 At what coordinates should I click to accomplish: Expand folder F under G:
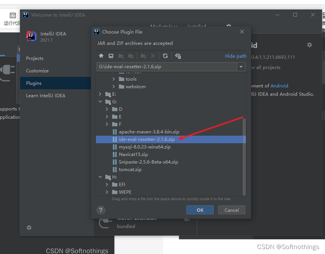(x=107, y=124)
